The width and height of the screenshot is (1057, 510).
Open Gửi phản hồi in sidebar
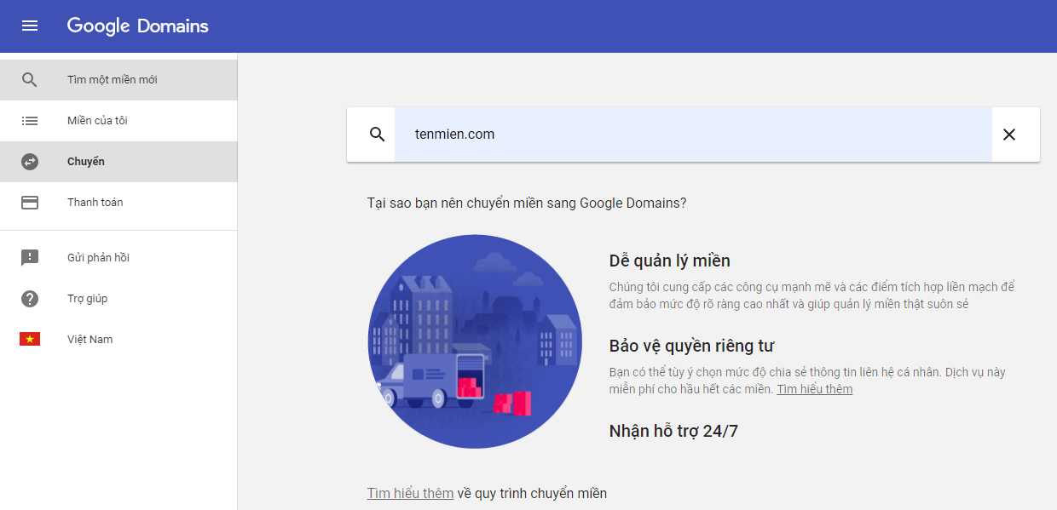click(x=118, y=258)
